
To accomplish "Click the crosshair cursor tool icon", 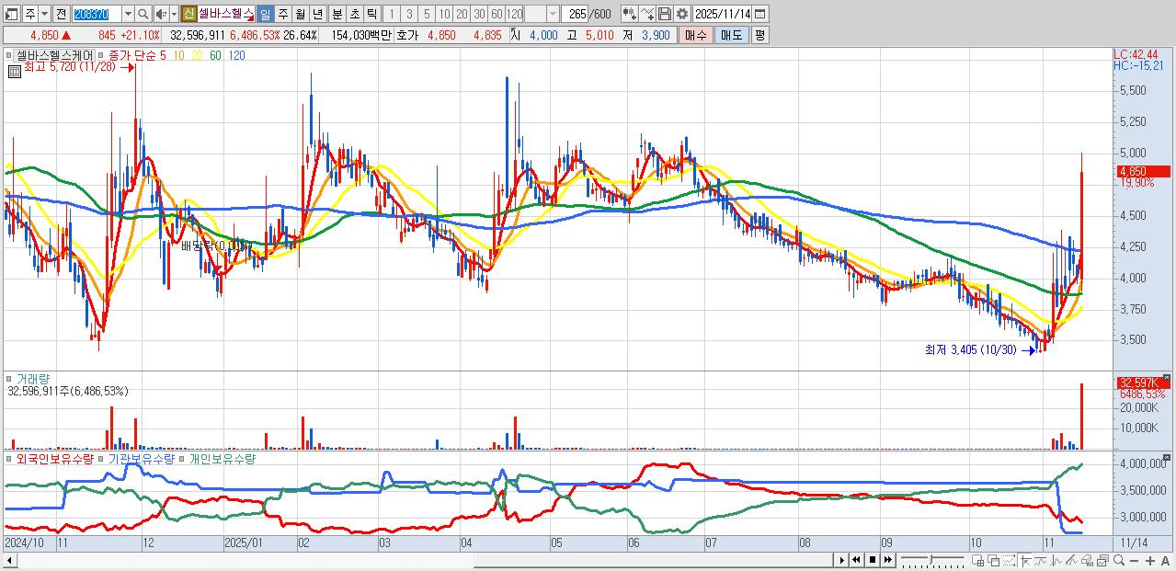I will 1025,561.
